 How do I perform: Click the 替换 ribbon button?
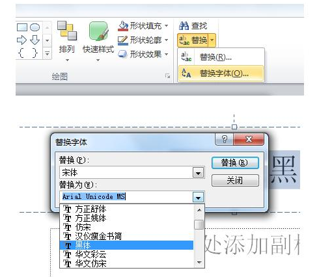tap(193, 40)
